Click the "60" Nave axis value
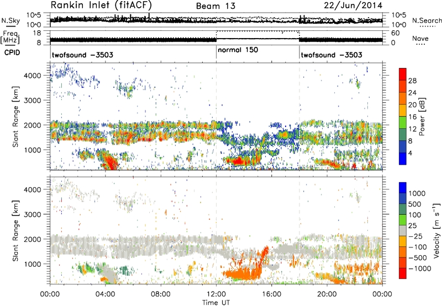The image size is (442, 306). coord(396,33)
